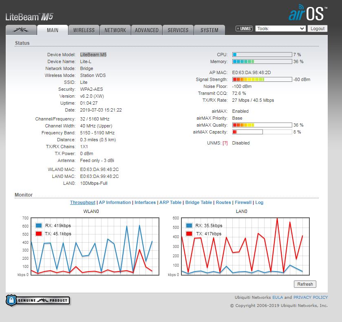Click the Memory usage bar
Screen dimensions: 342x322
pos(262,61)
